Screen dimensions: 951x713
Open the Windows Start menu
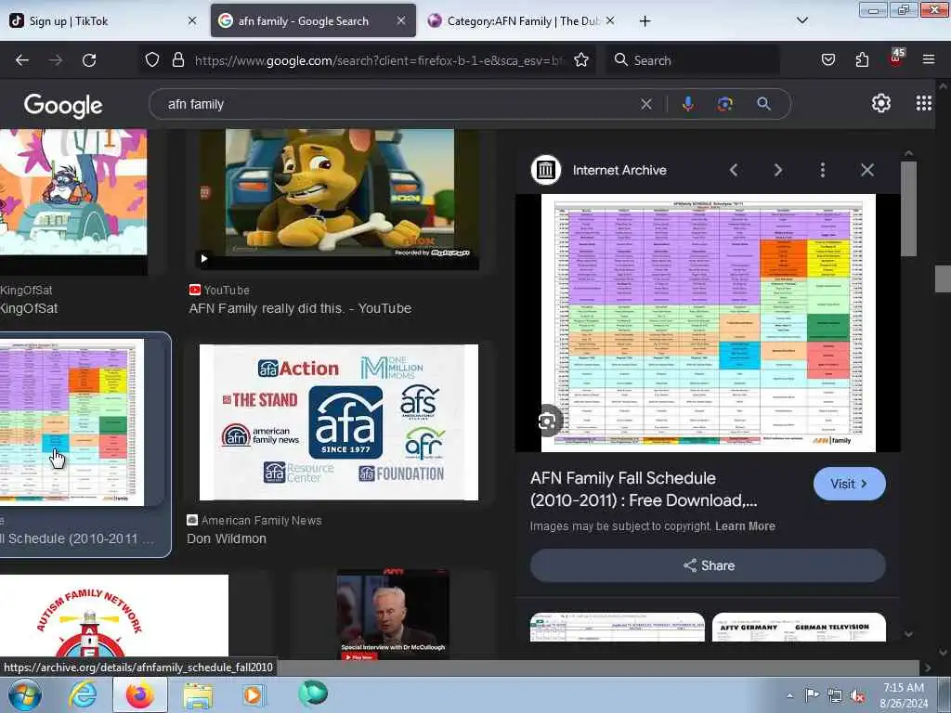click(x=24, y=695)
